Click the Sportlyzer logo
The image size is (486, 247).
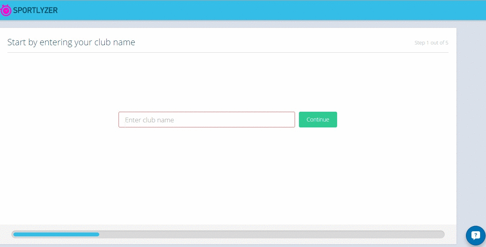[29, 10]
